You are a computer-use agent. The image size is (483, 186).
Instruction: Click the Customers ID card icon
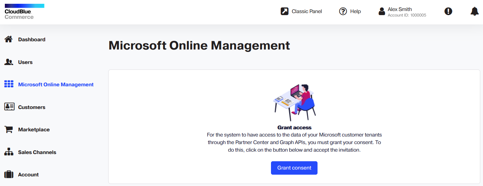[9, 107]
